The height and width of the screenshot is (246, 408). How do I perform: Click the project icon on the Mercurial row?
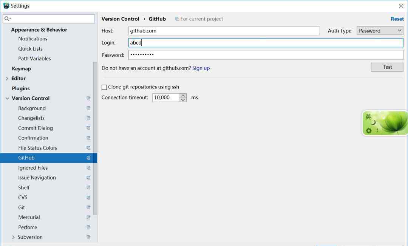pos(88,217)
